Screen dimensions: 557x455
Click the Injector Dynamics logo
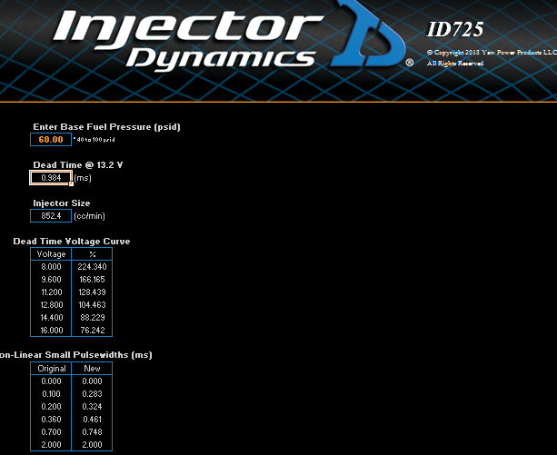pos(233,38)
